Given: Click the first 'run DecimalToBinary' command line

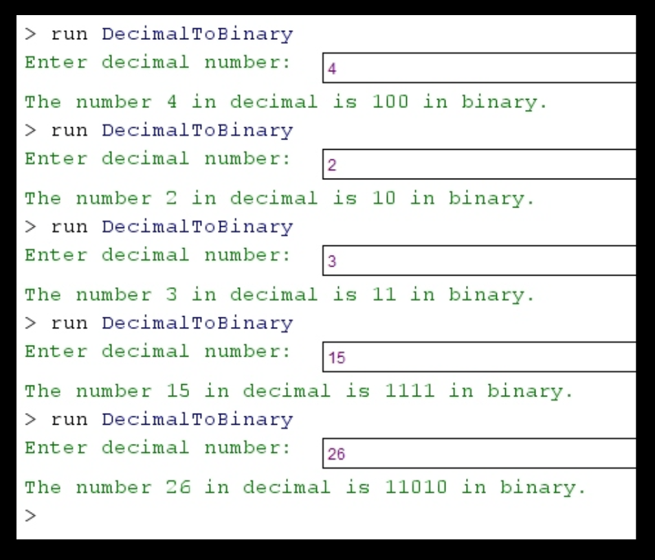Looking at the screenshot, I should click(159, 34).
